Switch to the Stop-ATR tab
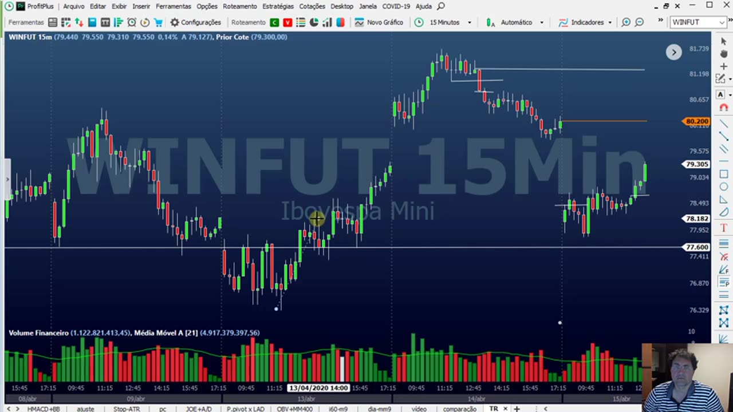Viewport: 733px width, 412px height. tap(126, 409)
